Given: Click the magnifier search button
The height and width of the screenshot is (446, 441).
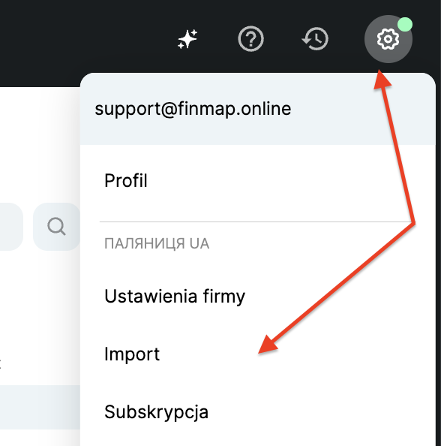Looking at the screenshot, I should pos(56,227).
